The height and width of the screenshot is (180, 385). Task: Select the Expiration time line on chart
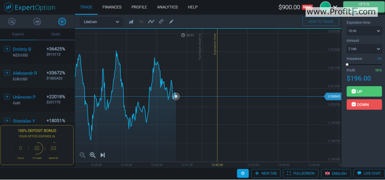coord(217,95)
